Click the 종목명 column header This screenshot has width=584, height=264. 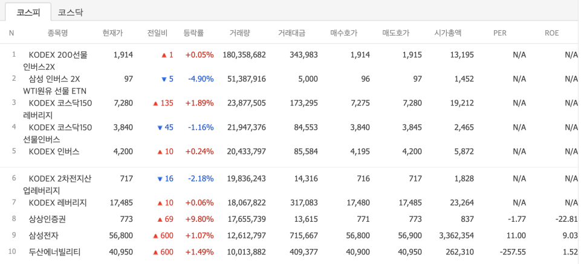(57, 33)
